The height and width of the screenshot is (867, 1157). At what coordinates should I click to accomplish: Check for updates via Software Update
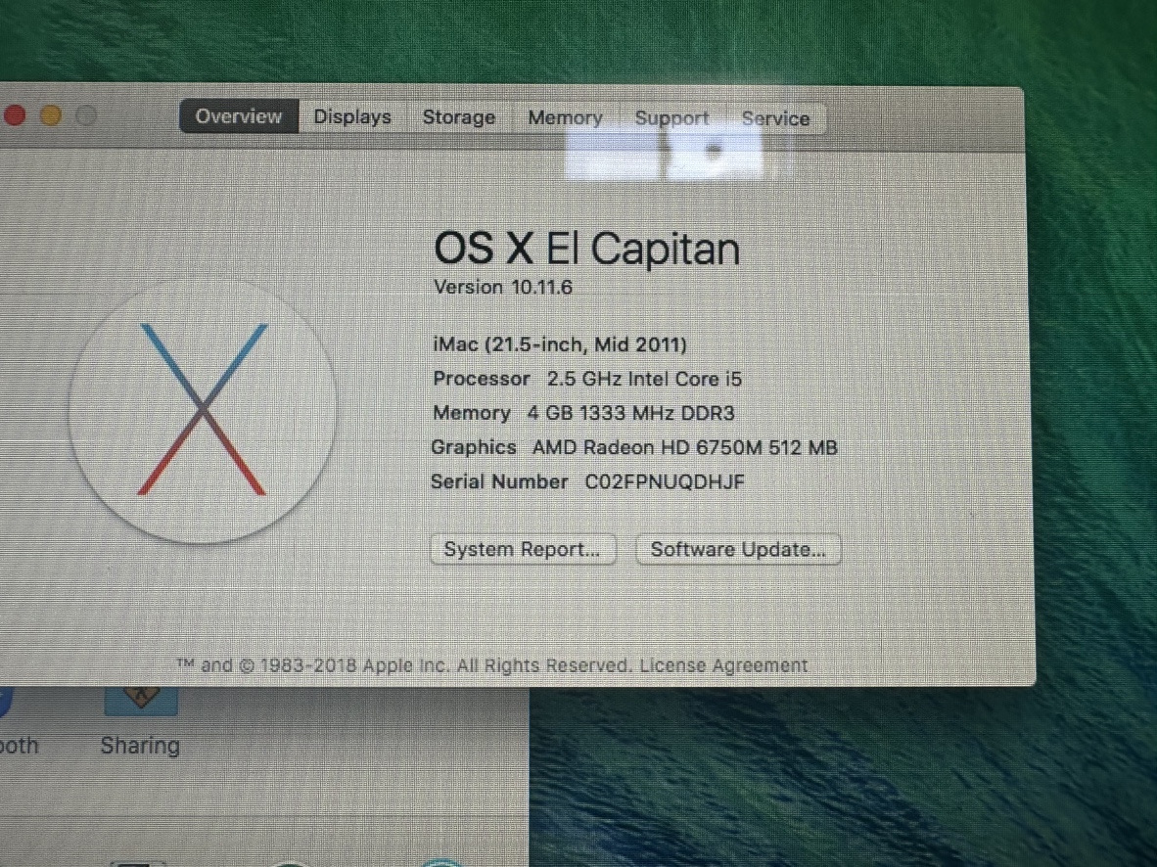[738, 549]
